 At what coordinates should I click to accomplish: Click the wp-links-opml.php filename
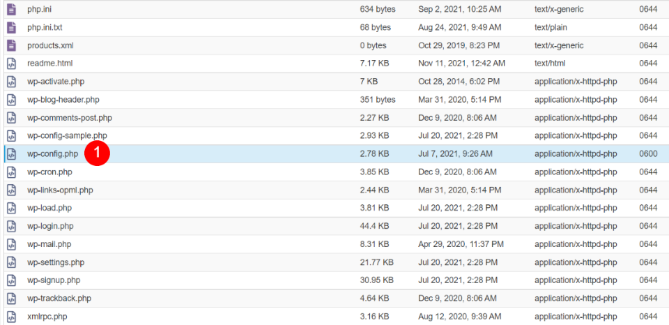click(x=60, y=190)
